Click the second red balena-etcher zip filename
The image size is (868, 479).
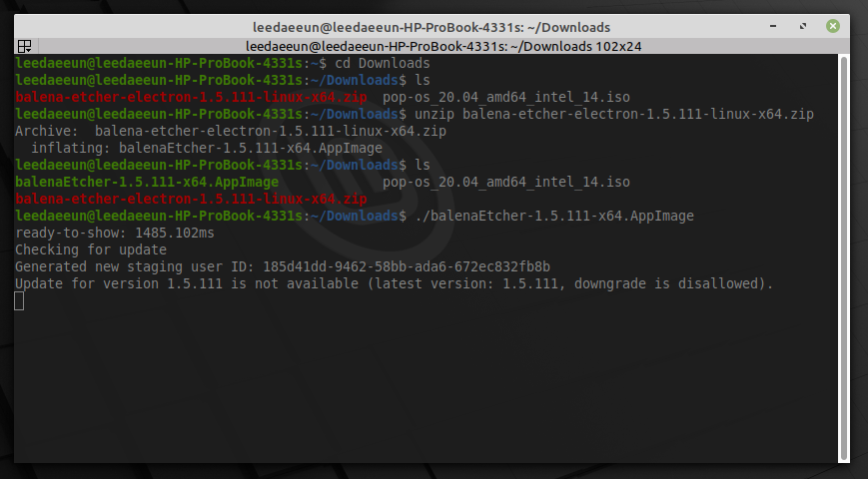(191, 200)
